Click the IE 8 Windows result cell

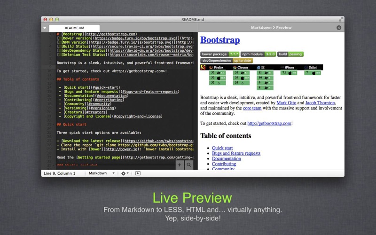click(x=265, y=88)
